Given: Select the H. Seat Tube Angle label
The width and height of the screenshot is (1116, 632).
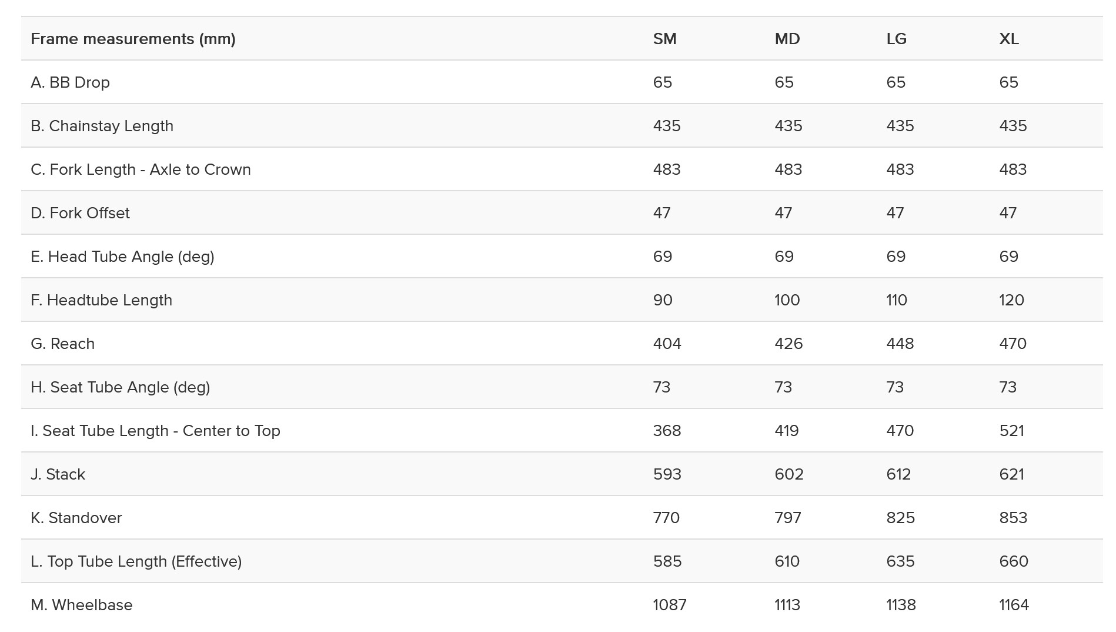Looking at the screenshot, I should click(120, 387).
